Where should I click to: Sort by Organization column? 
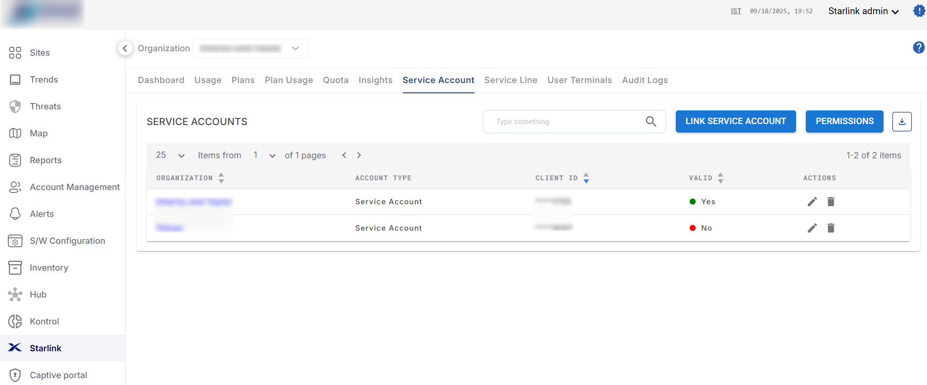point(221,178)
